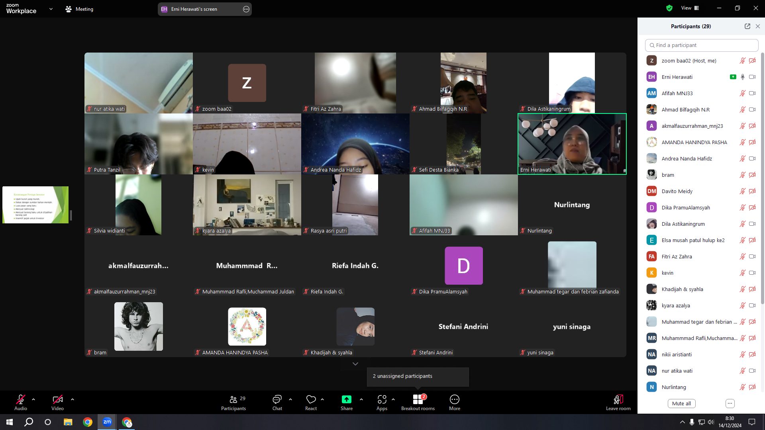The width and height of the screenshot is (765, 430).
Task: Open the Apps toolbar button
Action: coord(382,403)
